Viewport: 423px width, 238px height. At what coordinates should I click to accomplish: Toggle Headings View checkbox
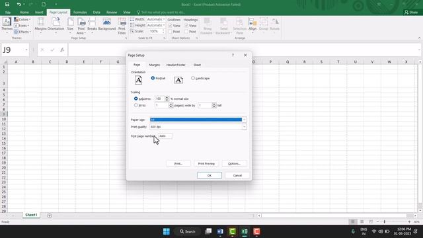(x=186, y=26)
